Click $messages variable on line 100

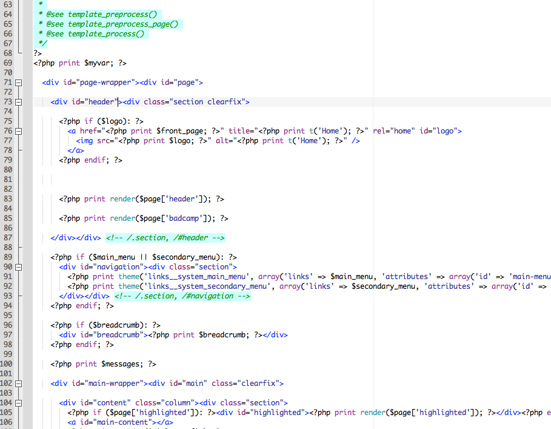click(x=120, y=364)
